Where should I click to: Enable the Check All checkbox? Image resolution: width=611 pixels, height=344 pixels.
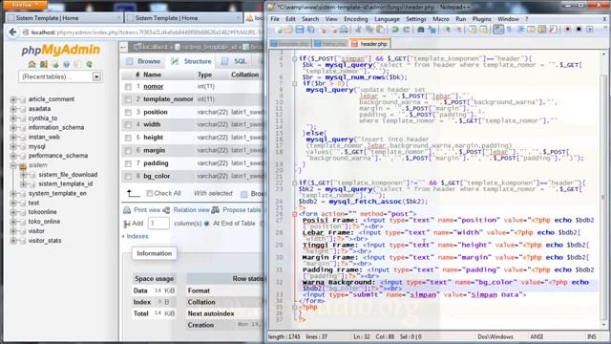(149, 193)
